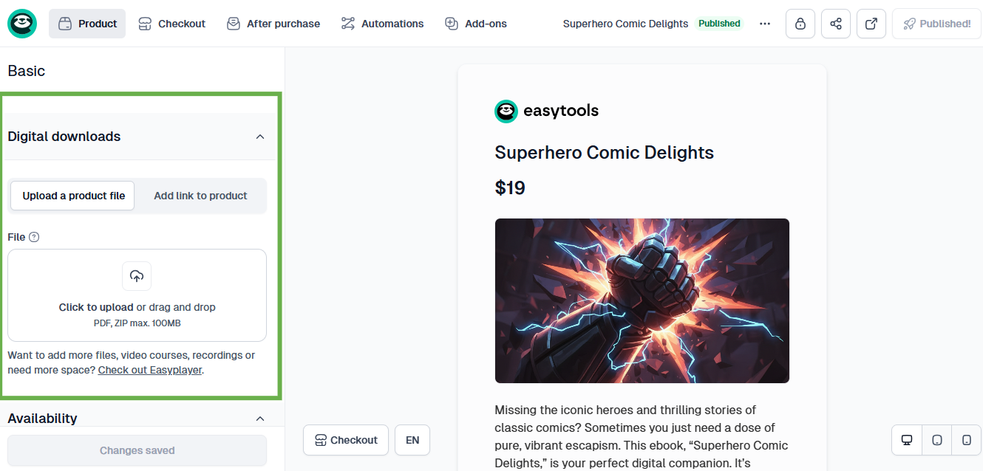Image resolution: width=983 pixels, height=471 pixels.
Task: Switch preview to mobile phone view
Action: [966, 439]
